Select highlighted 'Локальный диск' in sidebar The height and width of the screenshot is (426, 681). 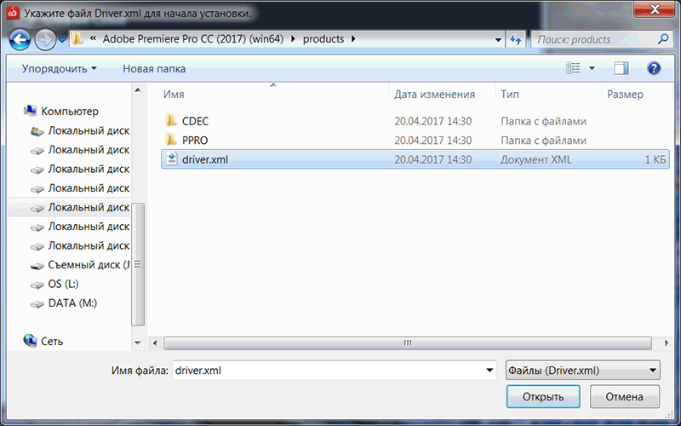coord(89,207)
